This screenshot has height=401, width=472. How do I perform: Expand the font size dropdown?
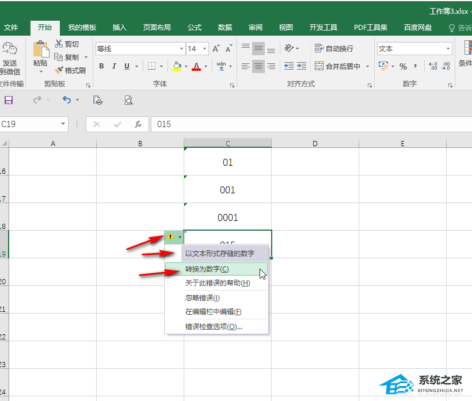205,49
